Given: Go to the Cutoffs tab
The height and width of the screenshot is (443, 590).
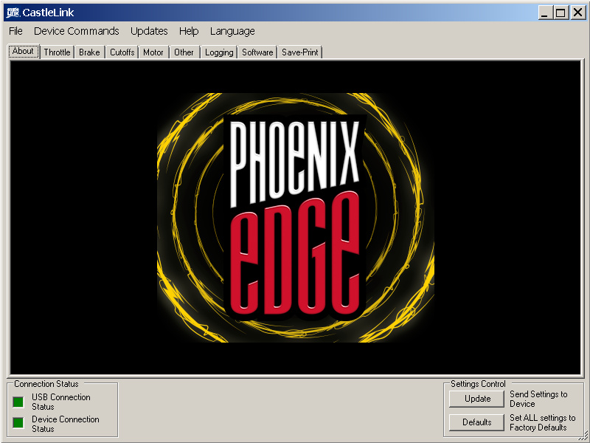Looking at the screenshot, I should pyautogui.click(x=122, y=52).
